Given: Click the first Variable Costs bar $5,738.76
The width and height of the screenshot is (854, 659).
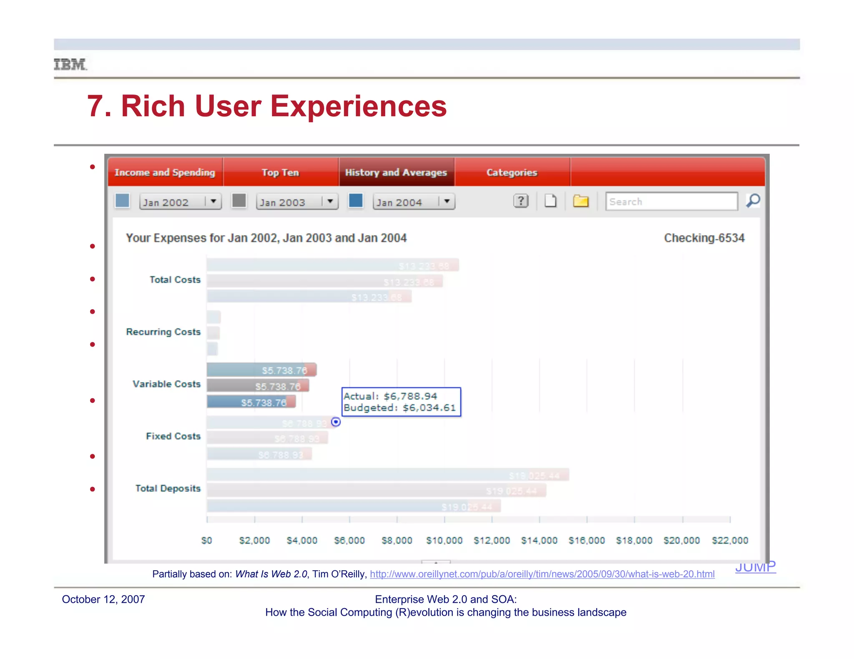Looking at the screenshot, I should coord(261,370).
